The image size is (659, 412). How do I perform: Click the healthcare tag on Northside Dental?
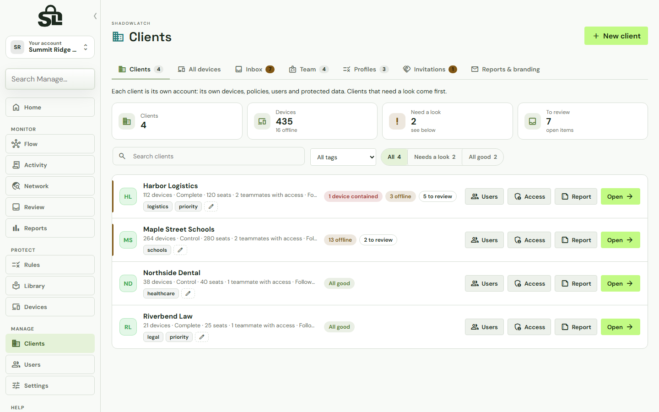point(161,293)
